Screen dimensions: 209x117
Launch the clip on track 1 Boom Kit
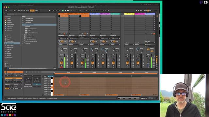(59, 16)
